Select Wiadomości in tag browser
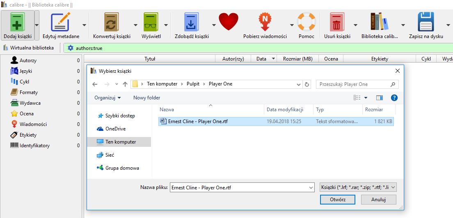The height and width of the screenshot is (218, 453). 33,124
